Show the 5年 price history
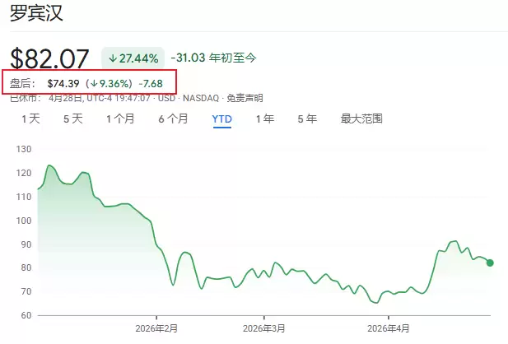The height and width of the screenshot is (344, 508). [307, 119]
